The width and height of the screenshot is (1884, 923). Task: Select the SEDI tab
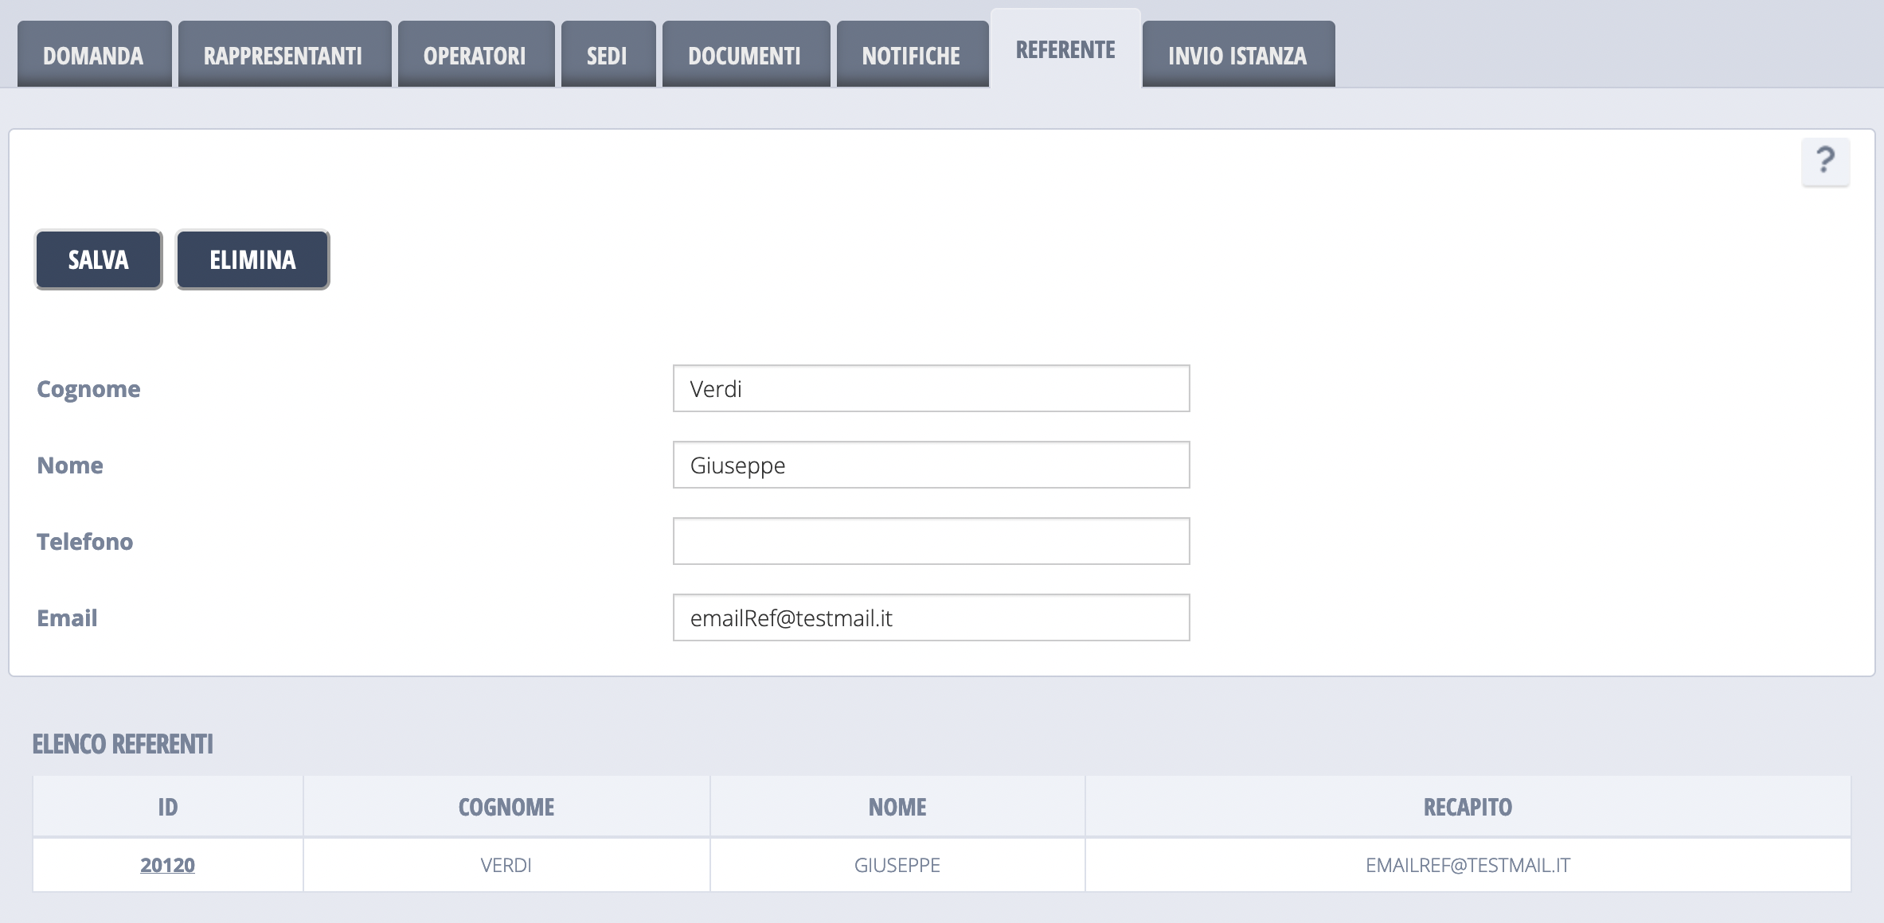[608, 55]
